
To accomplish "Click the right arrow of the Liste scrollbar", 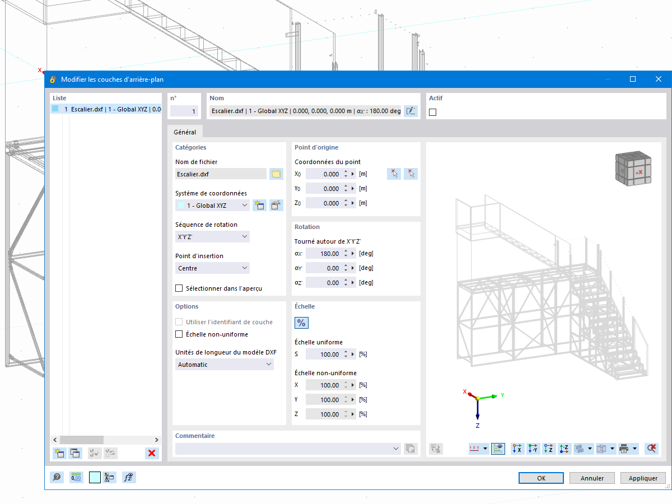I will [157, 440].
